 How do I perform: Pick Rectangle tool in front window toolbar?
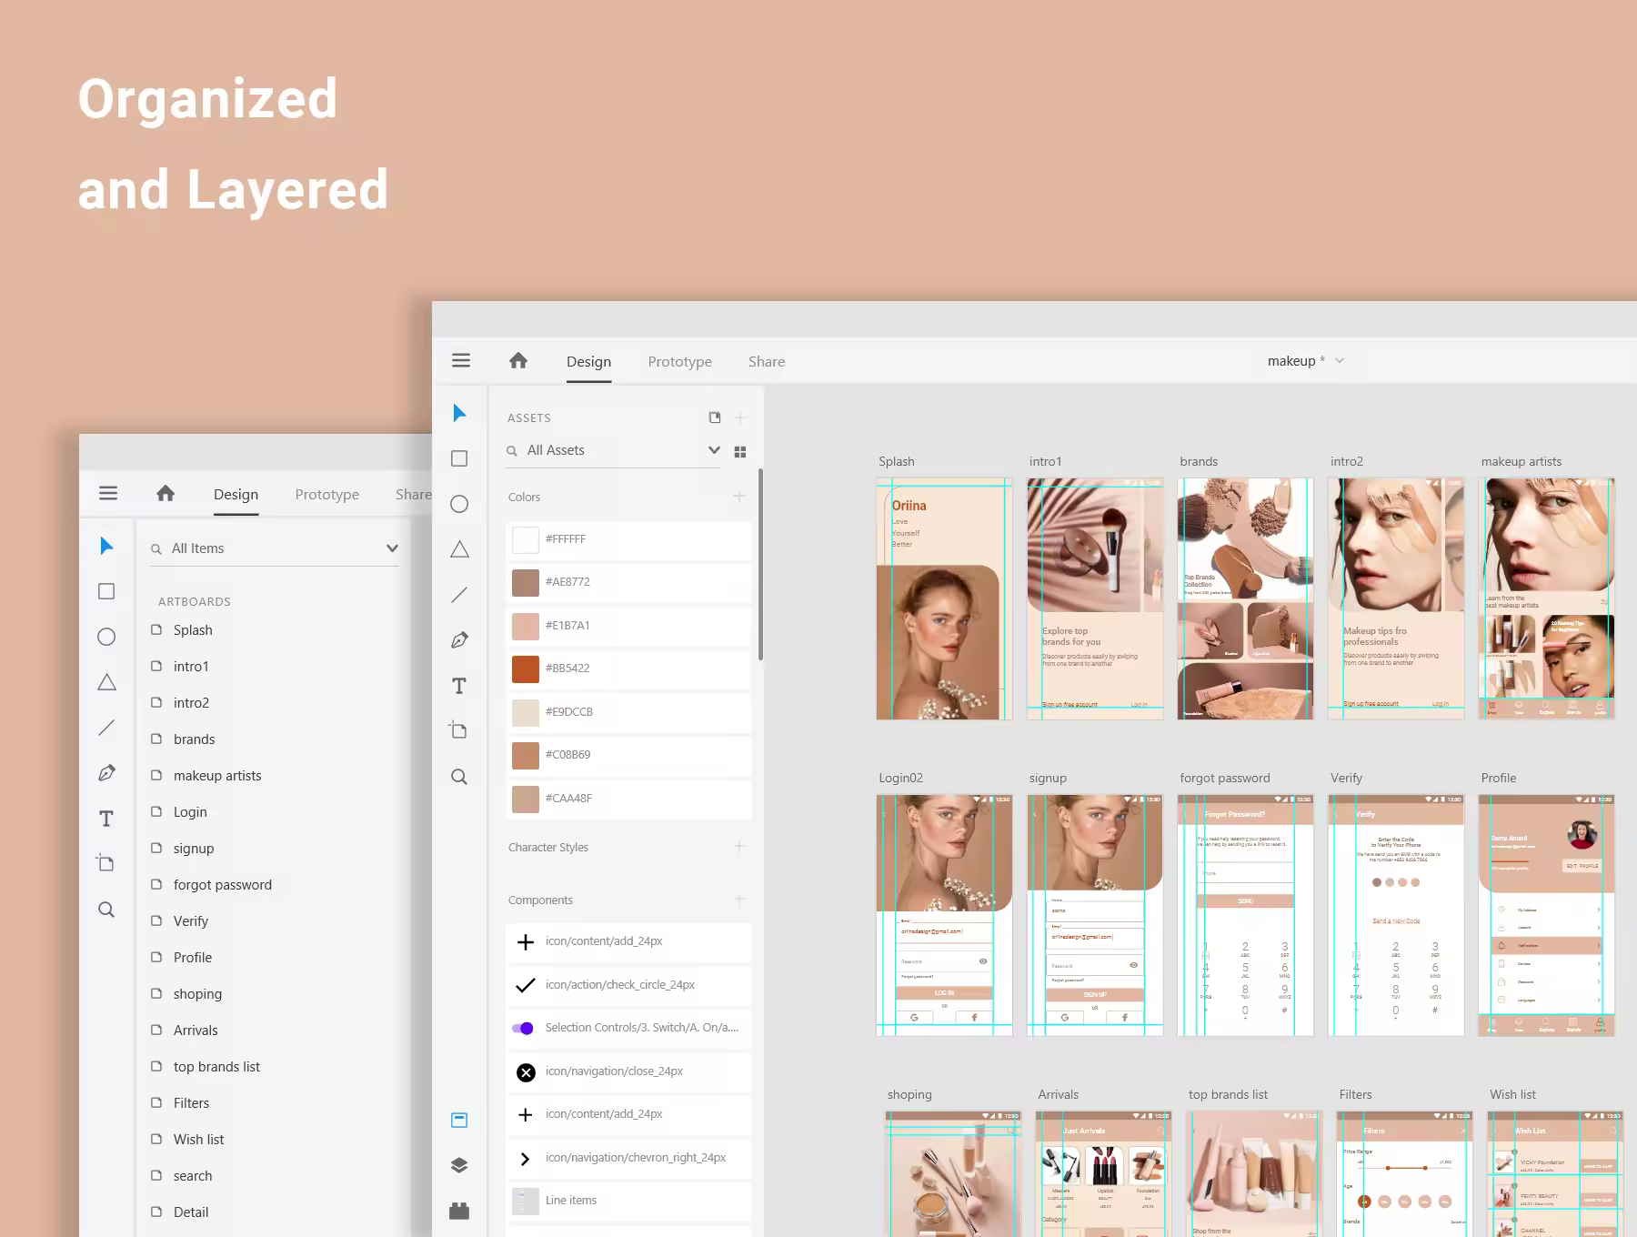tap(459, 458)
